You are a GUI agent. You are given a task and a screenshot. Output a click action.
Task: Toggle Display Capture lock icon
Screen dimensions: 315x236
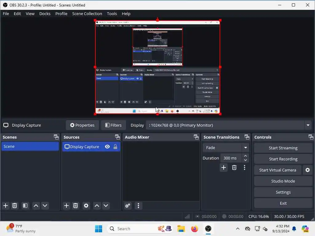[x=115, y=147]
